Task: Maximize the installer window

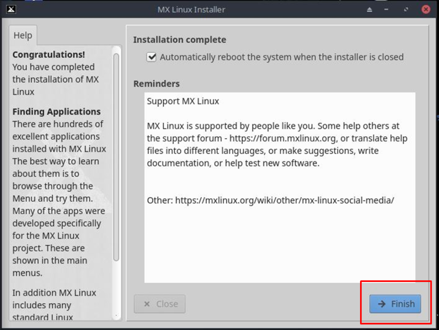Action: coord(406,9)
